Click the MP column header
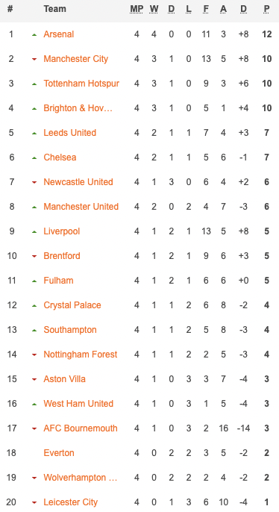 pyautogui.click(x=137, y=9)
